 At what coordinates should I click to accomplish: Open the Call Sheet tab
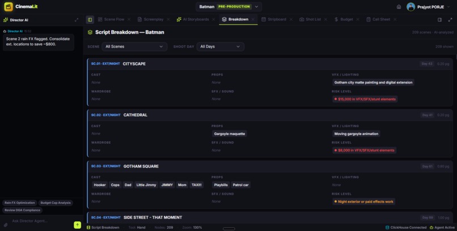click(381, 19)
